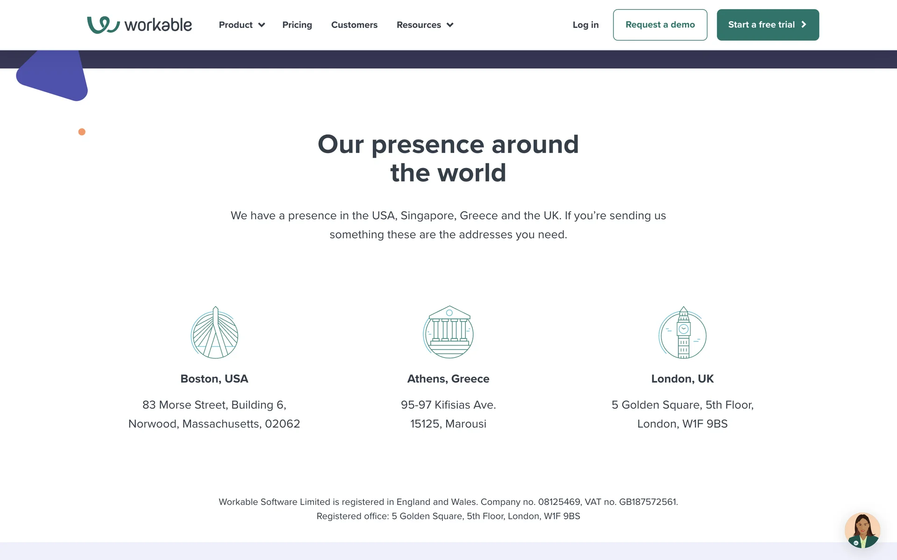
Task: Click the Athens temple landmark icon
Action: (x=448, y=332)
